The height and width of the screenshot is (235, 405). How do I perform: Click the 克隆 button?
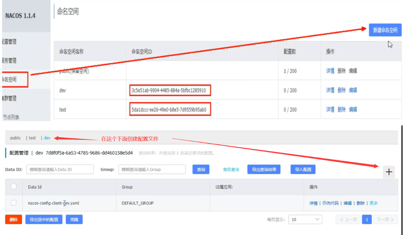click(74, 219)
